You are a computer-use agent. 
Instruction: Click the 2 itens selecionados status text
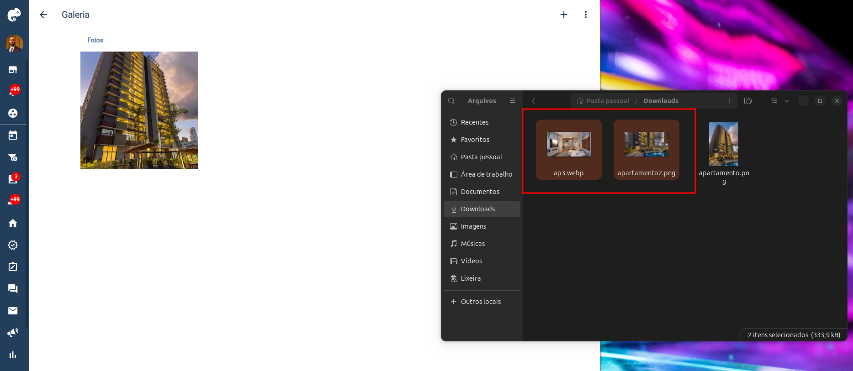[x=794, y=335]
